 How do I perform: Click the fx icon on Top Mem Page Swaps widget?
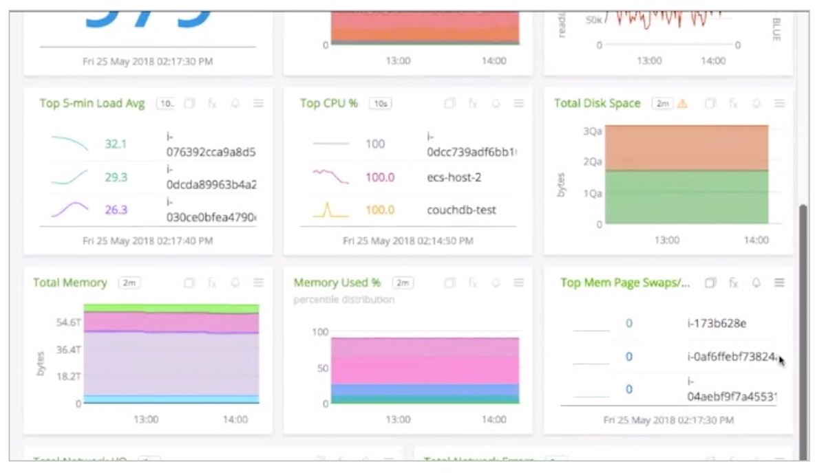(x=733, y=282)
